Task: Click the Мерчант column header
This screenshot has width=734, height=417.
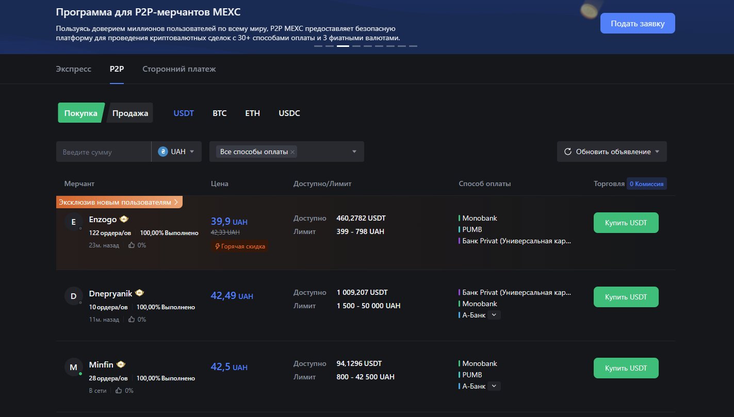Action: click(79, 184)
